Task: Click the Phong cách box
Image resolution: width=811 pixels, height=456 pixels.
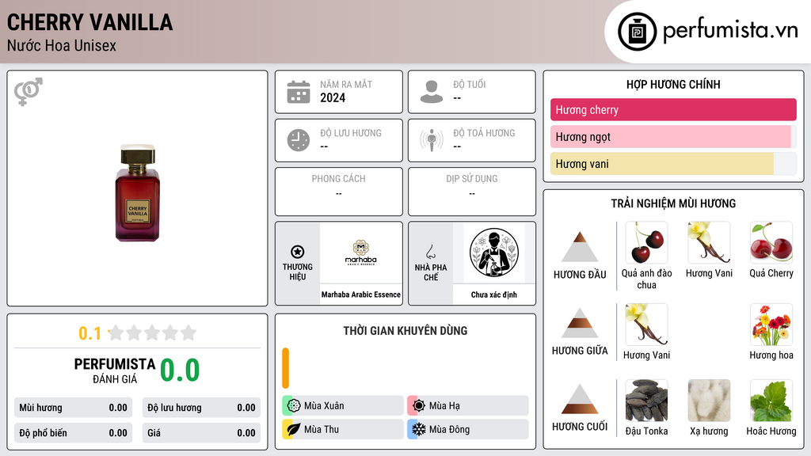Action: click(339, 192)
